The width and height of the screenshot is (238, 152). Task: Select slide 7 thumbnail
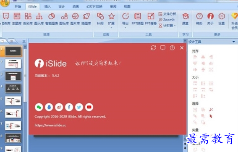[x=13, y=126]
